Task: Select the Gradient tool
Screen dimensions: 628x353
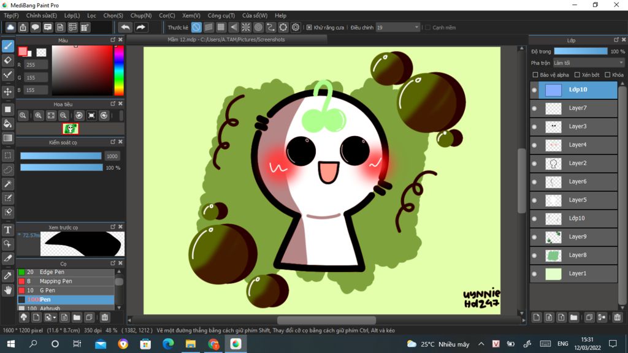Action: (x=7, y=138)
